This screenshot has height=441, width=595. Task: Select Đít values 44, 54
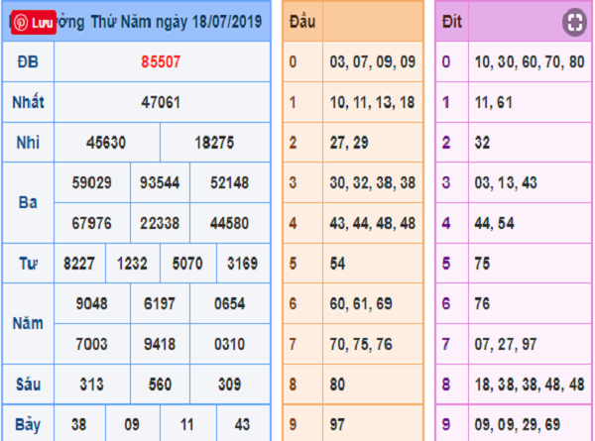tap(495, 223)
